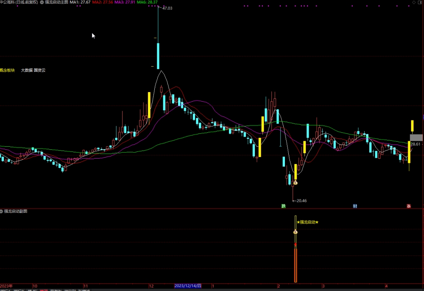Click the gray price box beside 28.61
The height and width of the screenshot is (291, 424).
416,138
